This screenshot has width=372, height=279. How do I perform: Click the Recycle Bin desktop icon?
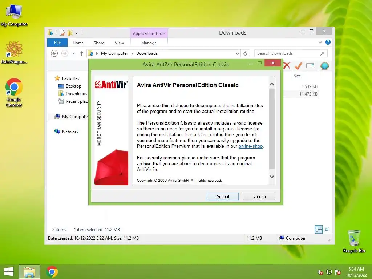354,241
